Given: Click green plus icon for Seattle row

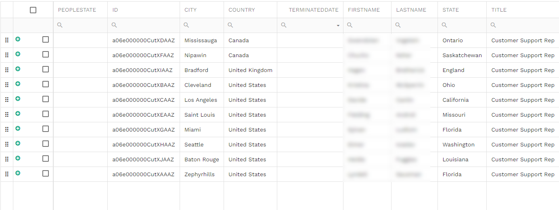Looking at the screenshot, I should click(18, 143).
